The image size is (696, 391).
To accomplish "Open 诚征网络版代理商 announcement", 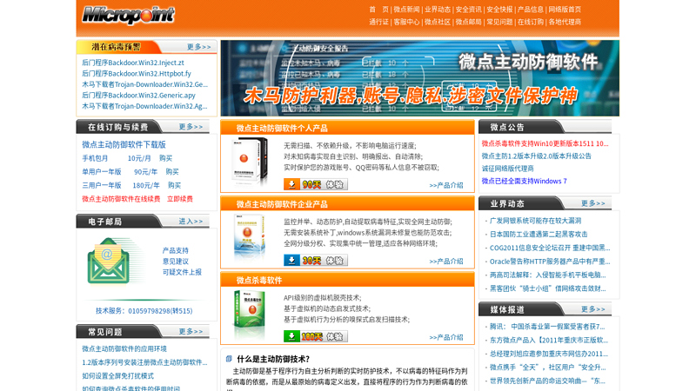I will click(508, 169).
